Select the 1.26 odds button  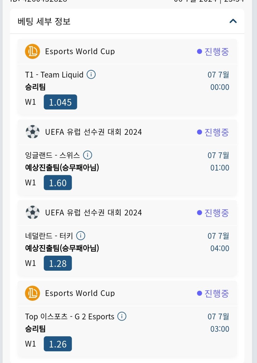point(58,344)
